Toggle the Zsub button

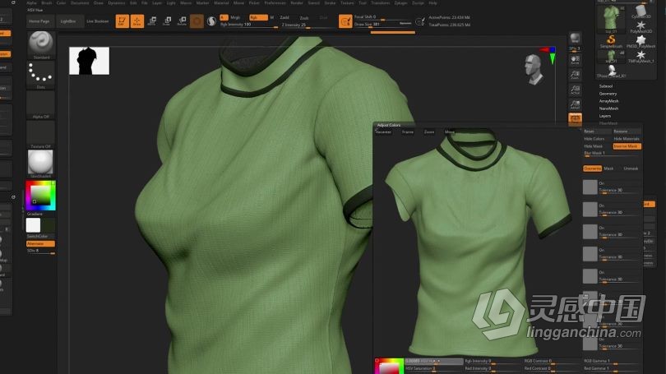pos(304,18)
